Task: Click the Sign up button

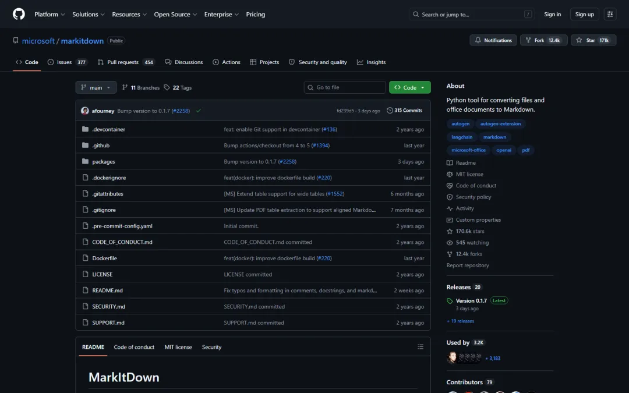Action: pos(585,14)
